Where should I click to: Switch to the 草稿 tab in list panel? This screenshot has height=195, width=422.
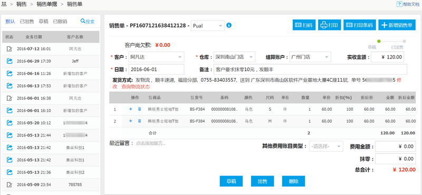click(43, 22)
